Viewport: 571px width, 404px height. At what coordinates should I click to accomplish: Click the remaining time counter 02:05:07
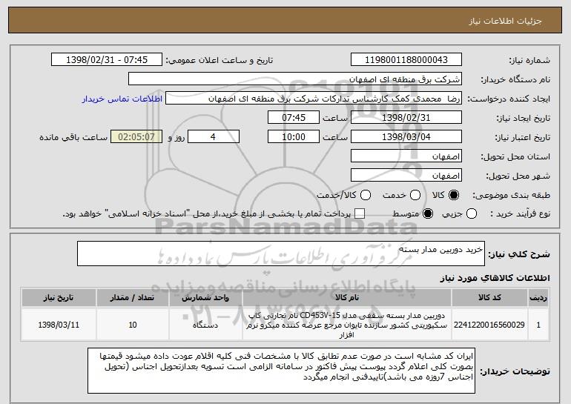pyautogui.click(x=136, y=137)
